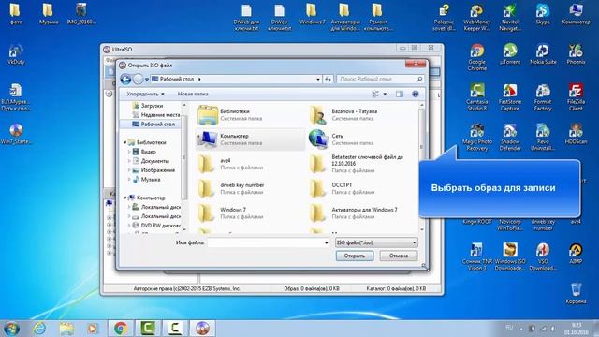Expand the Видео library node
The height and width of the screenshot is (337, 599).
coord(129,152)
